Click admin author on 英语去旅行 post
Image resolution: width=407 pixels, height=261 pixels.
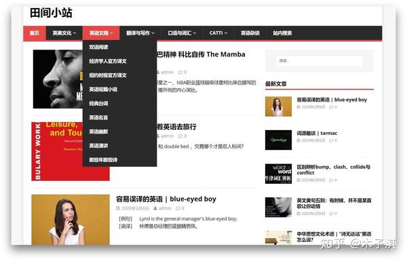click(167, 136)
